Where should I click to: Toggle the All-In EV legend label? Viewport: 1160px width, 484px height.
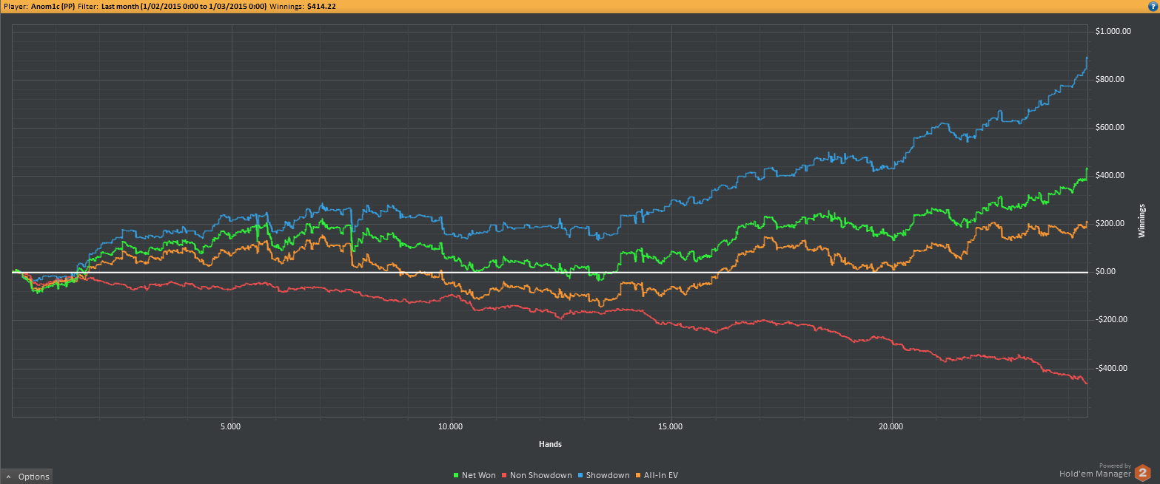tap(661, 476)
